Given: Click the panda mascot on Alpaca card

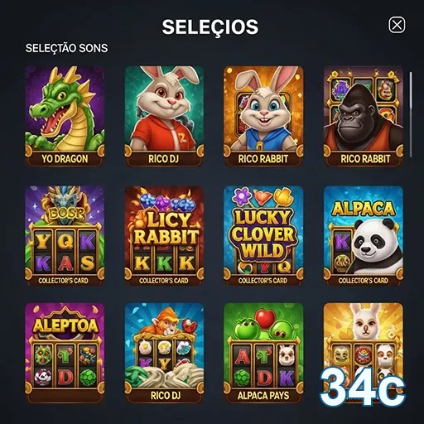Looking at the screenshot, I should pos(375,246).
